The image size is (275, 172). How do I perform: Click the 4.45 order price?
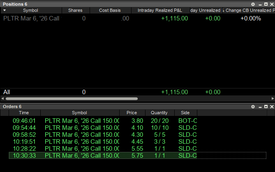[137, 142]
